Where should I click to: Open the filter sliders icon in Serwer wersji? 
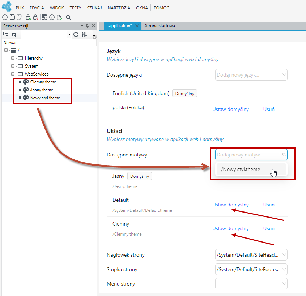84,34
